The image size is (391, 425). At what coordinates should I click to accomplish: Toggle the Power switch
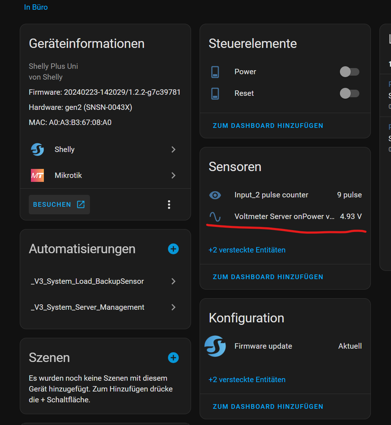349,72
